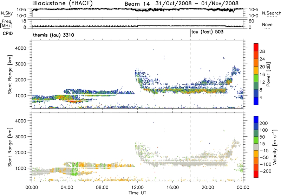Select the Beam 14 label
The width and height of the screenshot is (281, 195).
click(137, 4)
